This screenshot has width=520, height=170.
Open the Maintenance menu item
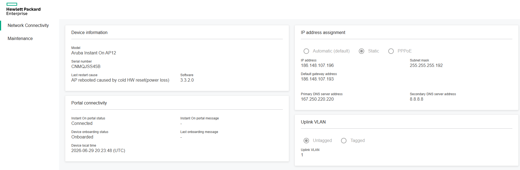(20, 38)
